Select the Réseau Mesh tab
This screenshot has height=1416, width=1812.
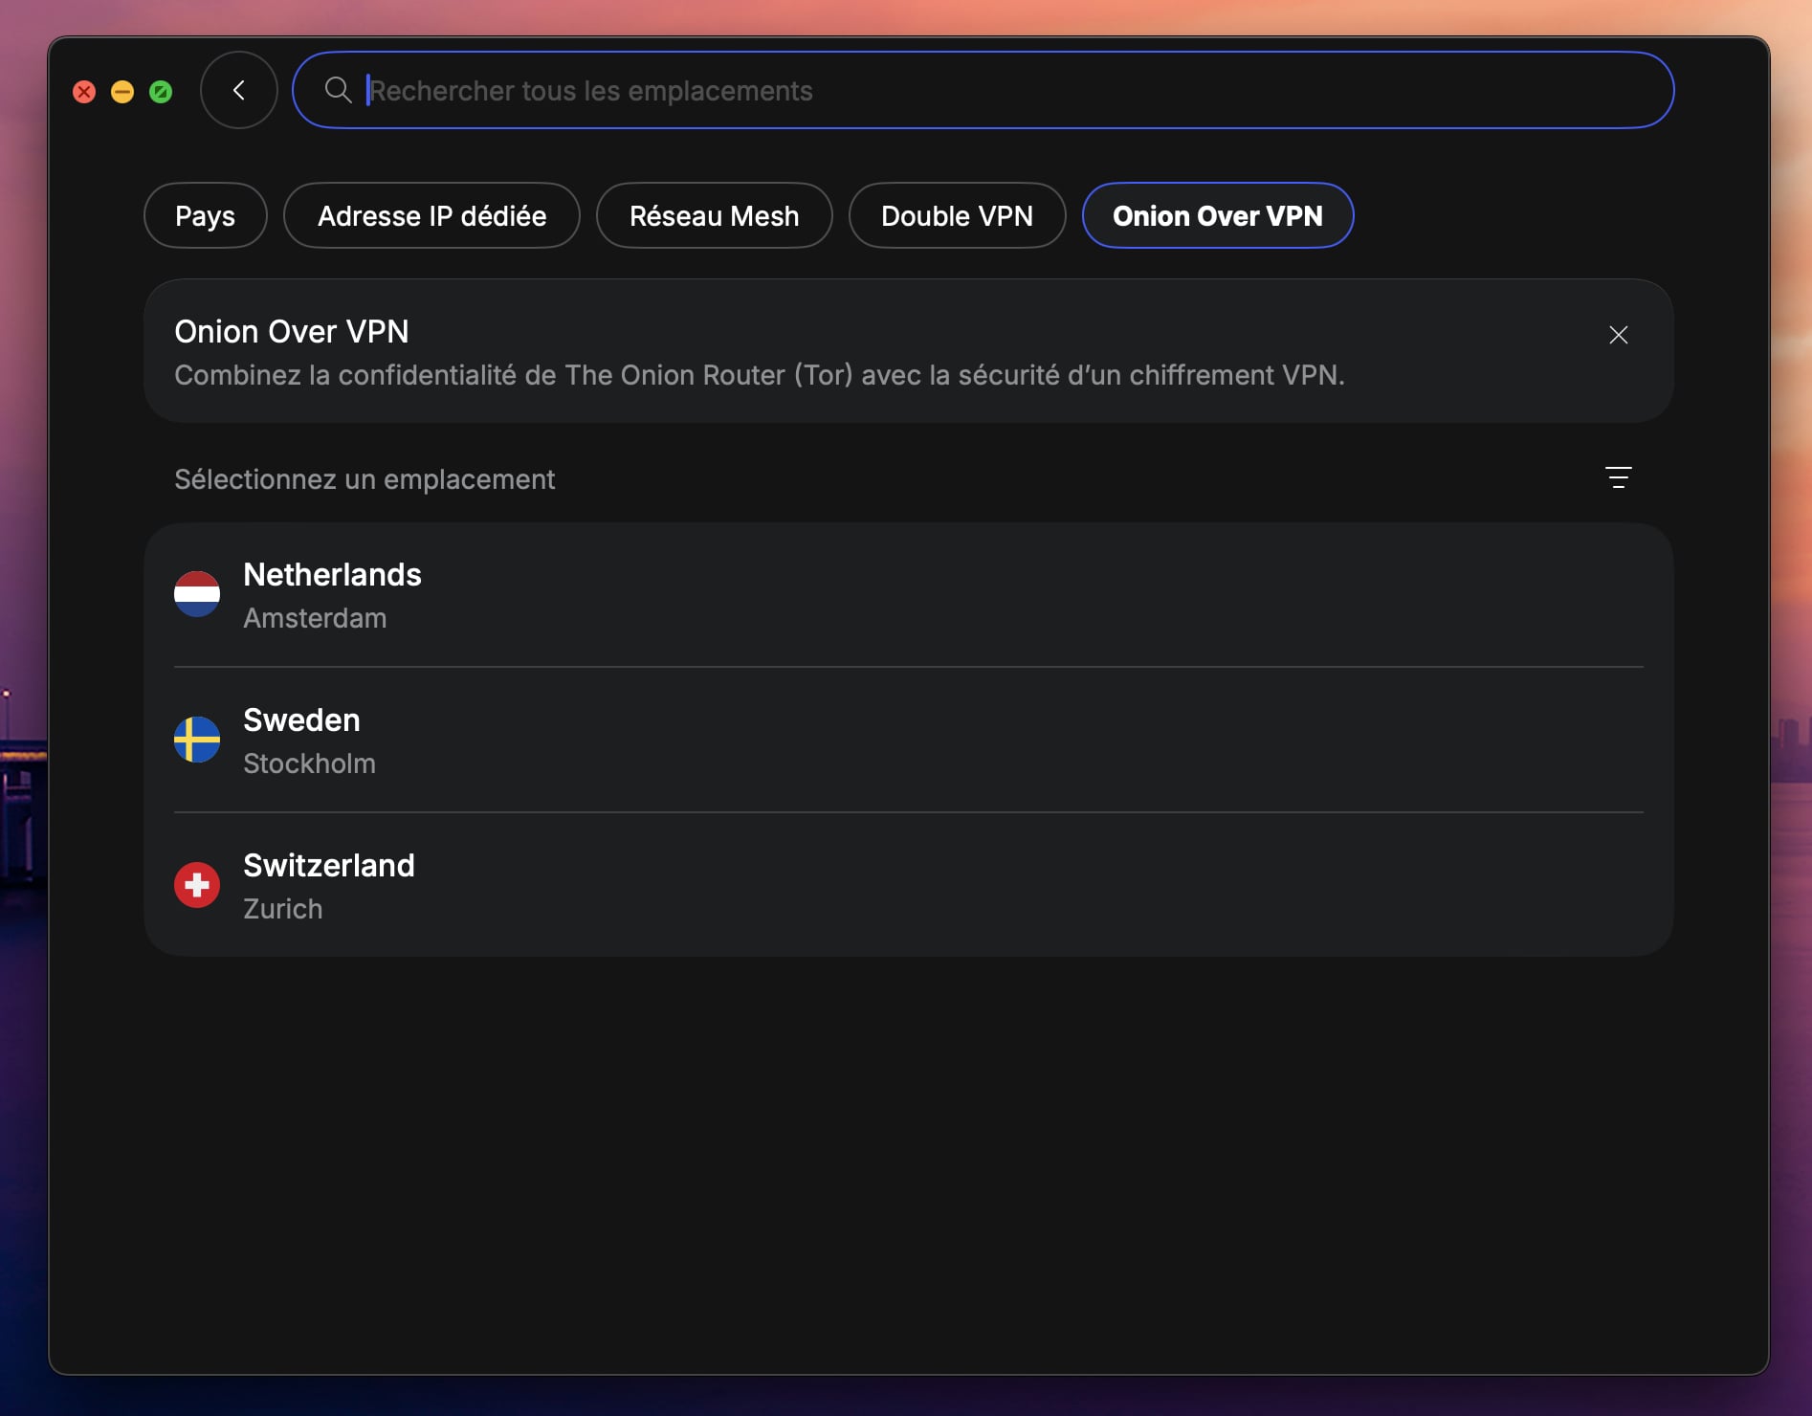coord(714,215)
